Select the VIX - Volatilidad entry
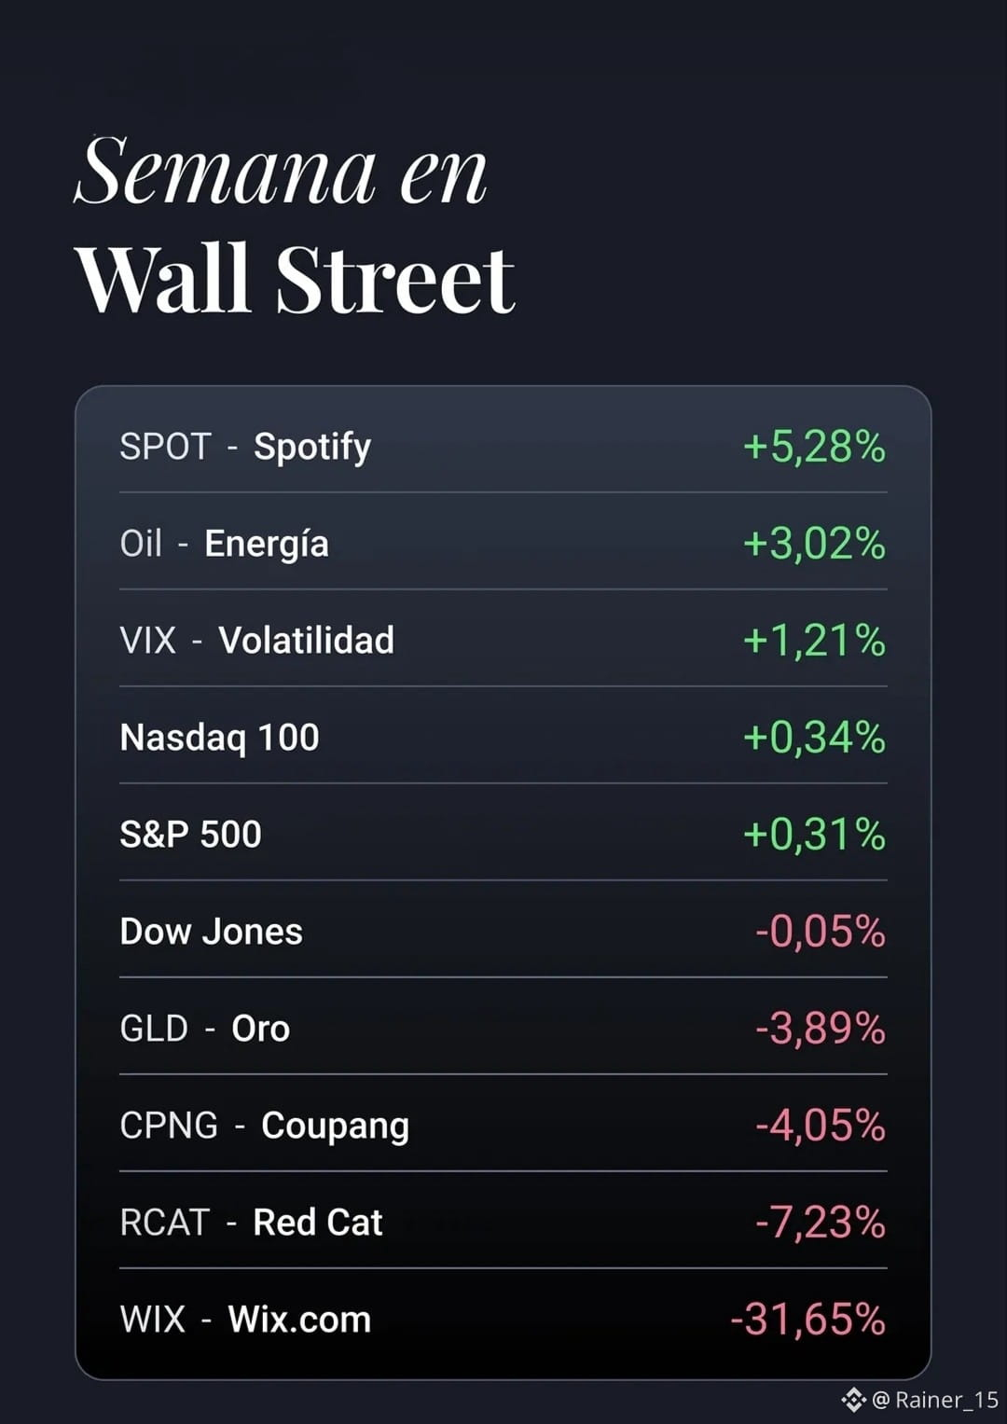1007x1424 pixels. (504, 640)
